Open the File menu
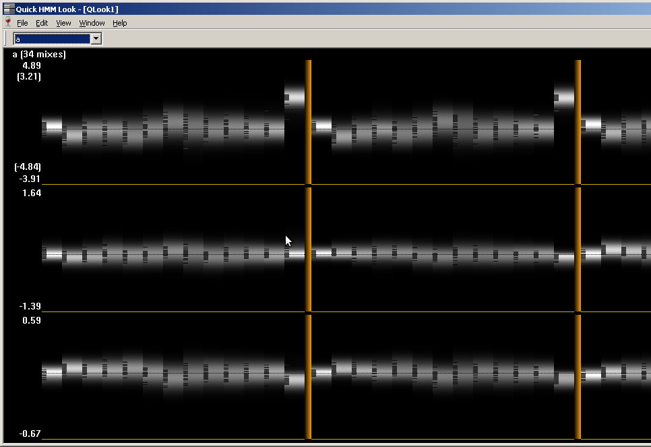 [22, 23]
